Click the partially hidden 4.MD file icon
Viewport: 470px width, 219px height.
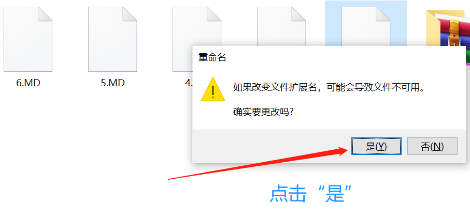pyautogui.click(x=182, y=39)
